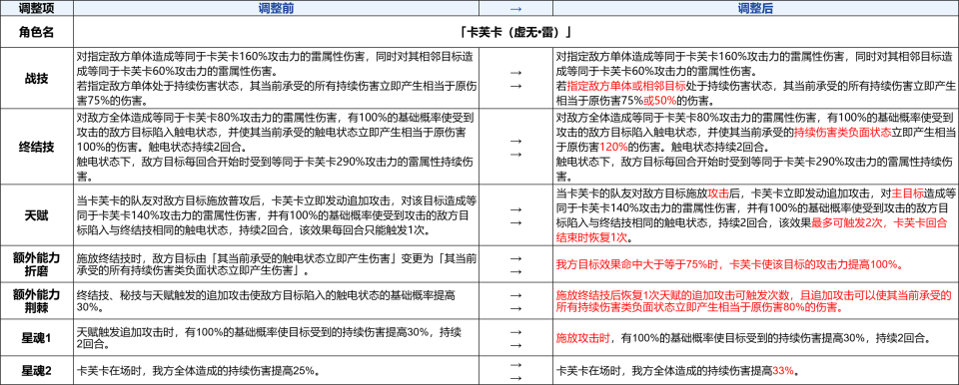Click the arrows in the 天赋 row
959x385 pixels.
515,214
